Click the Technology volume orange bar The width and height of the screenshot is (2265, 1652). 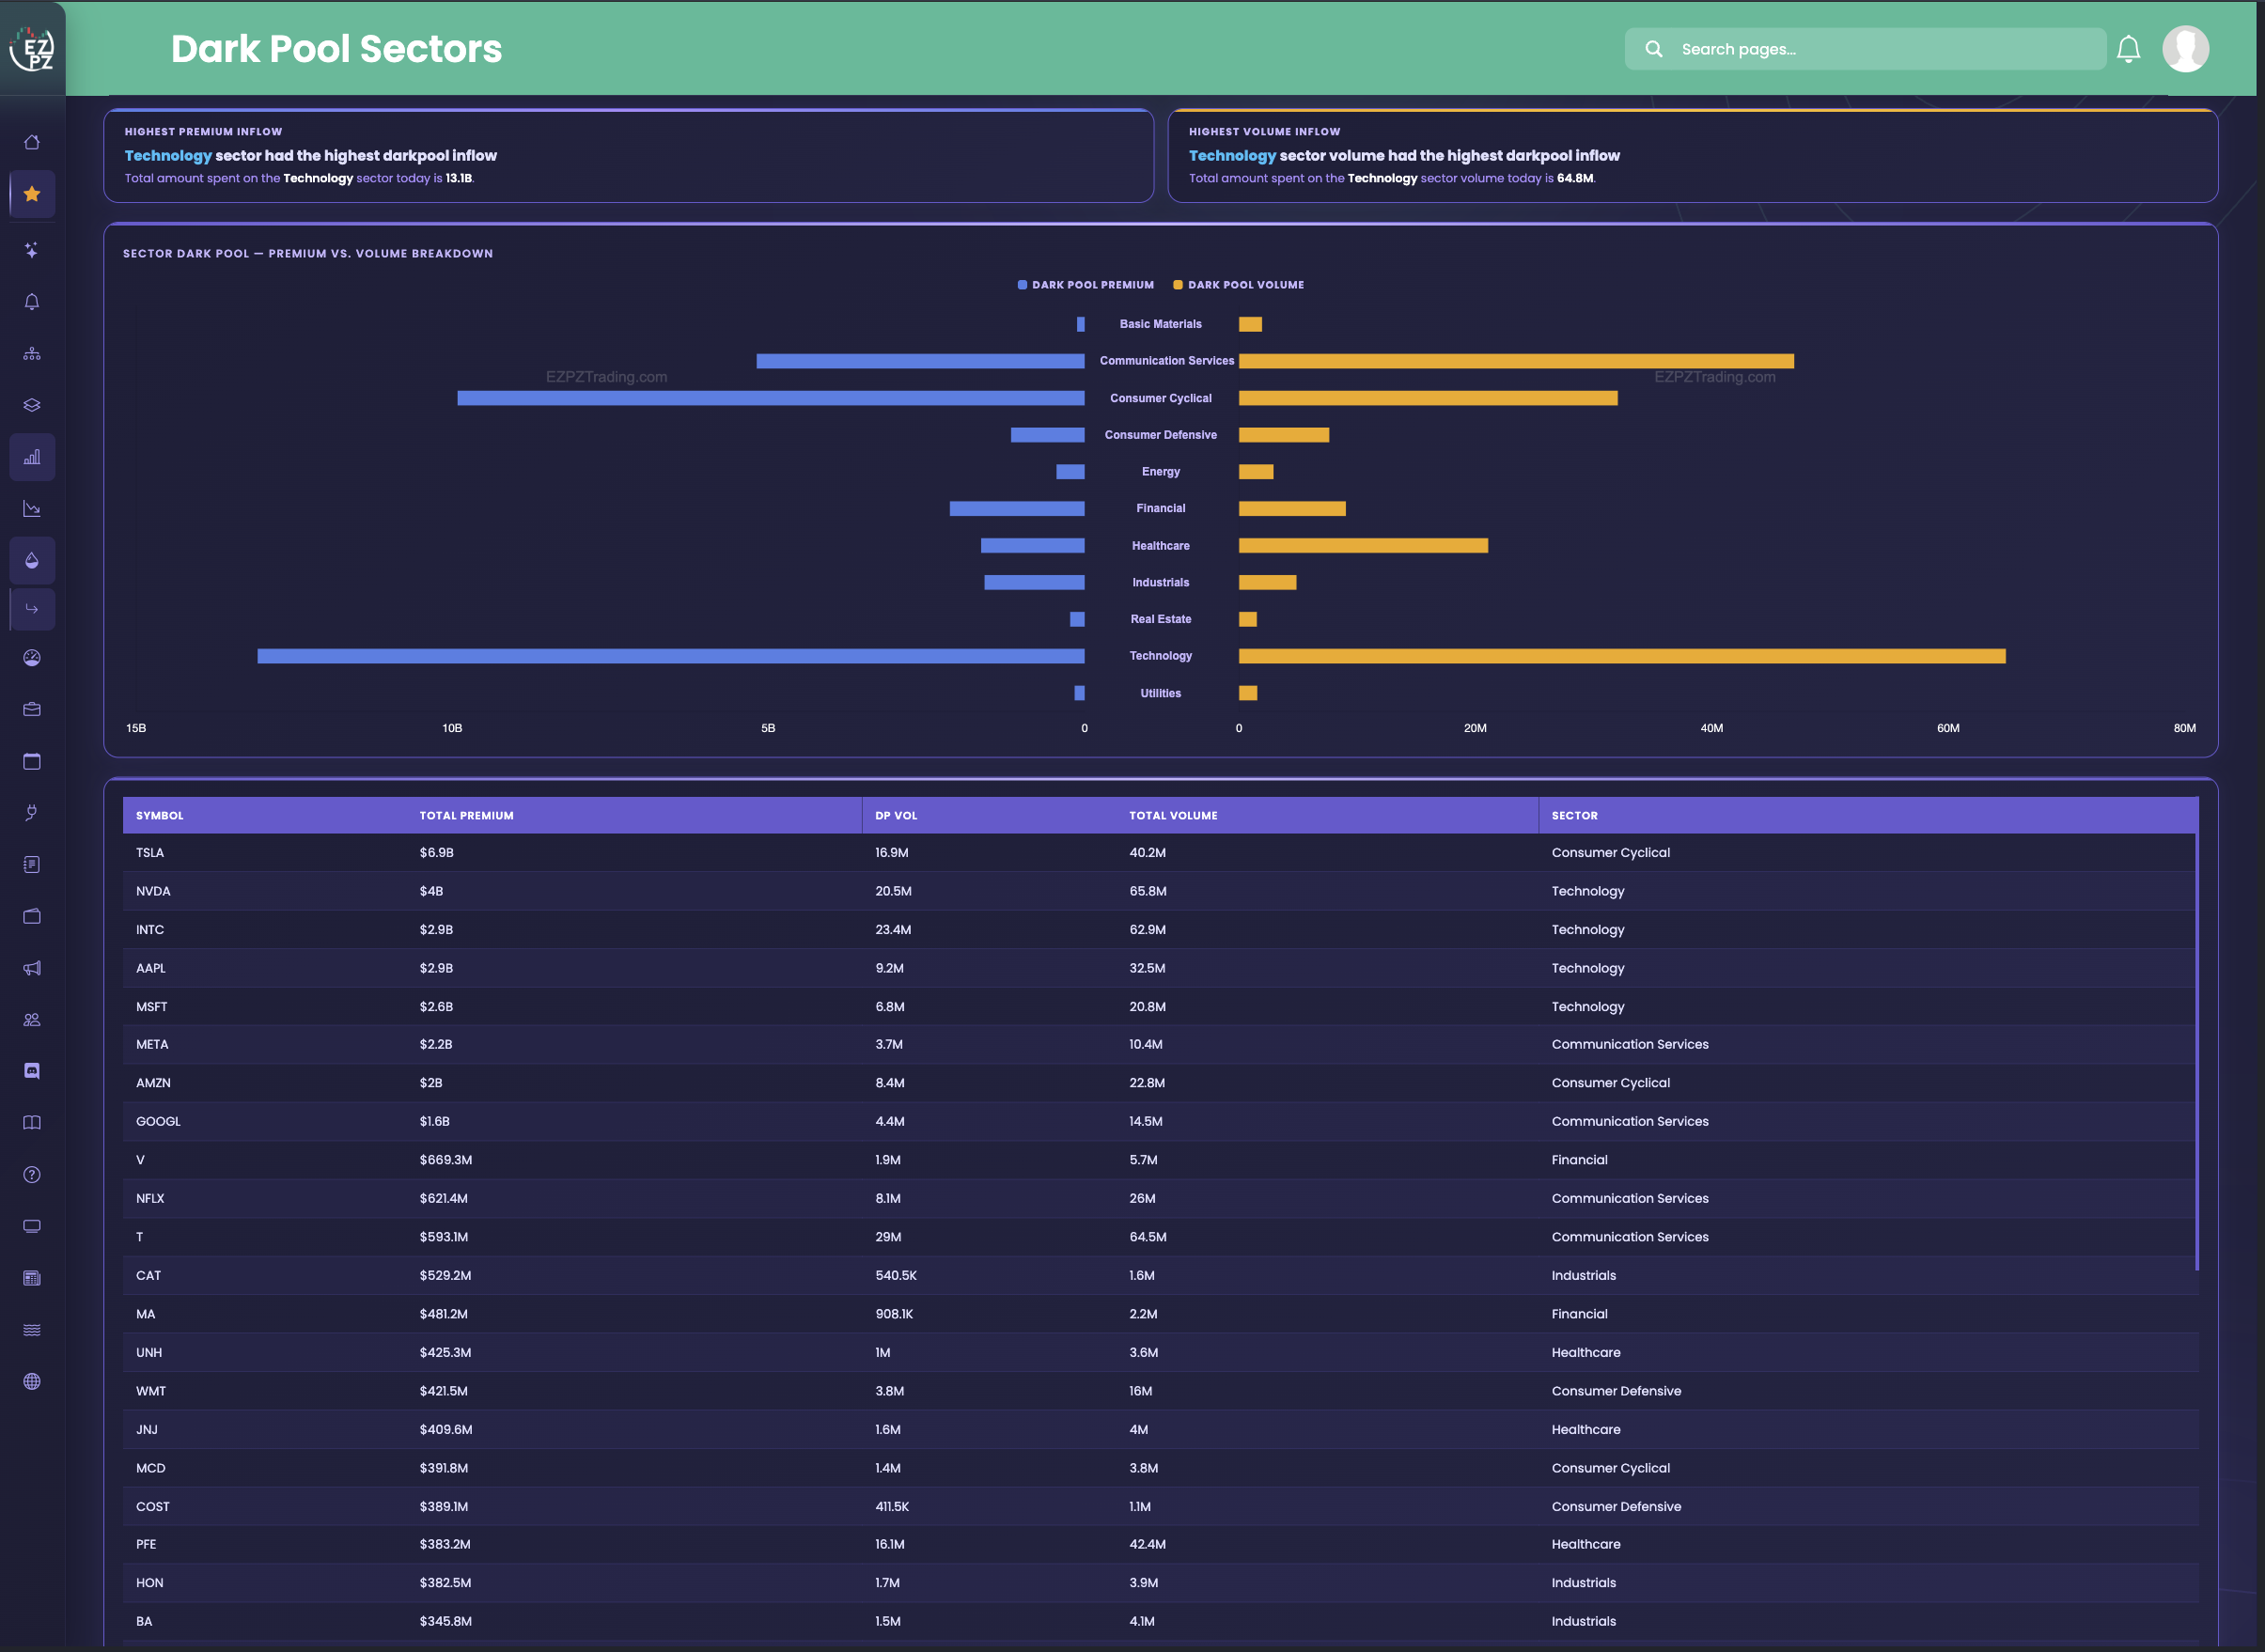tap(1622, 656)
